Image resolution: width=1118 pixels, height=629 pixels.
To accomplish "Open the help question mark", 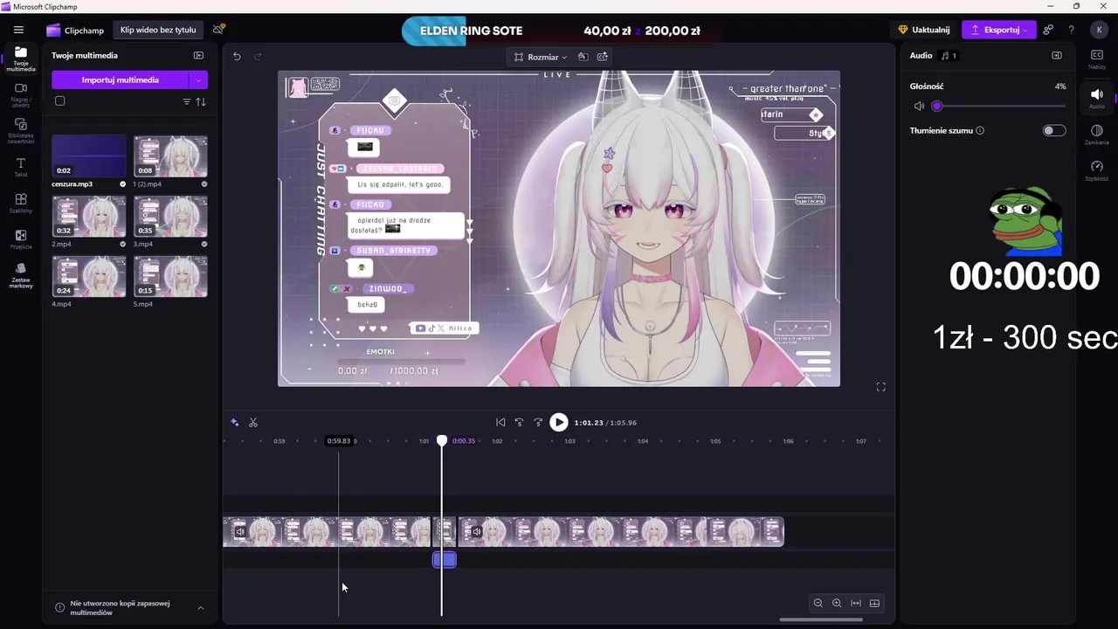I will [x=1072, y=30].
